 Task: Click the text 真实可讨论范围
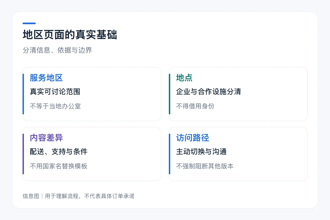coord(55,92)
